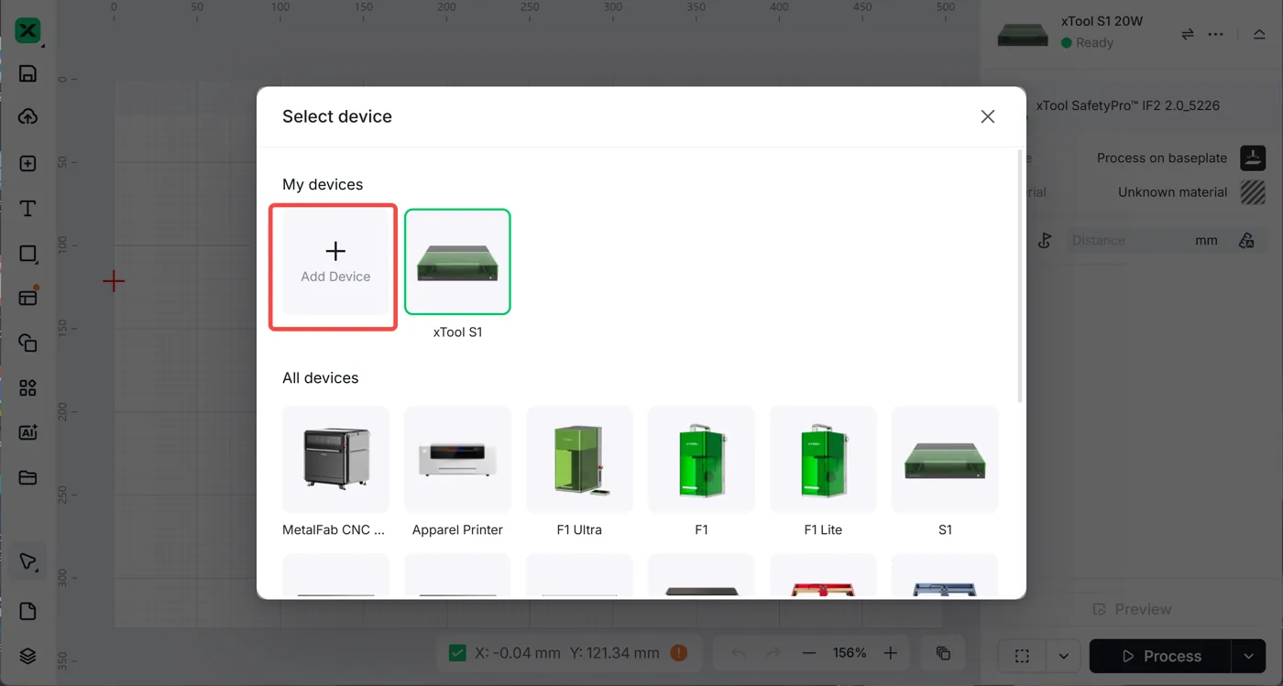Viewport: 1283px width, 686px height.
Task: Select the rectangle shape tool
Action: (27, 254)
